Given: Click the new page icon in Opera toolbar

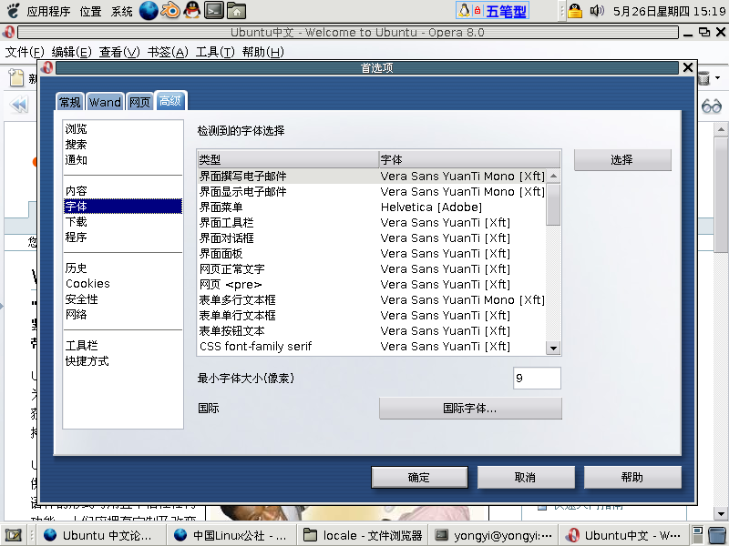Looking at the screenshot, I should (16, 77).
